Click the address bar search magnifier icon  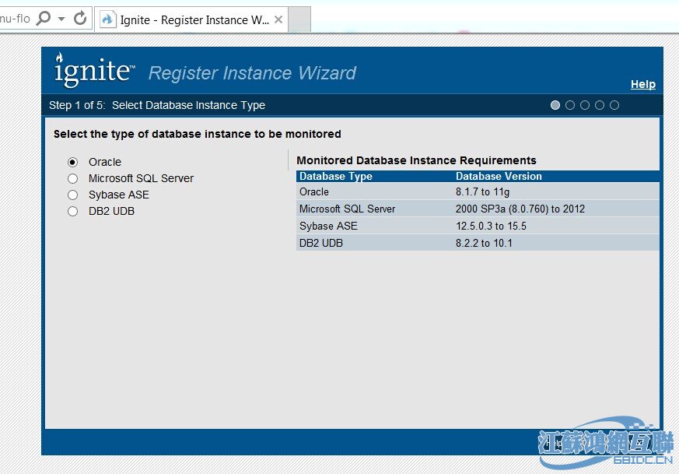pos(44,18)
